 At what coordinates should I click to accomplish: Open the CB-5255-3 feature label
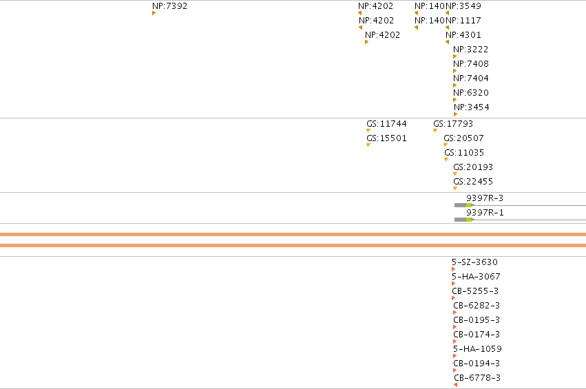(475, 291)
